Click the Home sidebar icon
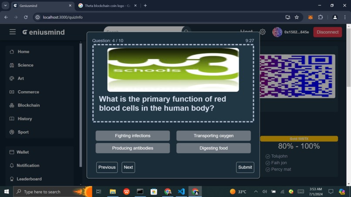The image size is (351, 197). pyautogui.click(x=12, y=52)
